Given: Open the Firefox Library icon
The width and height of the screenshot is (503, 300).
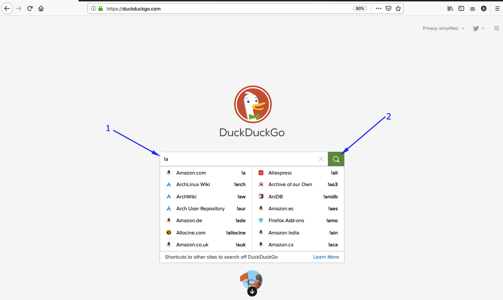Looking at the screenshot, I should (450, 8).
